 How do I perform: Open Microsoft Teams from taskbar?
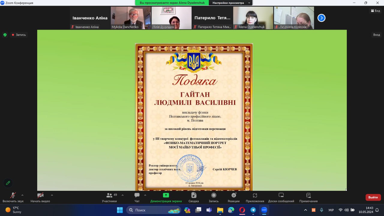(x=209, y=210)
